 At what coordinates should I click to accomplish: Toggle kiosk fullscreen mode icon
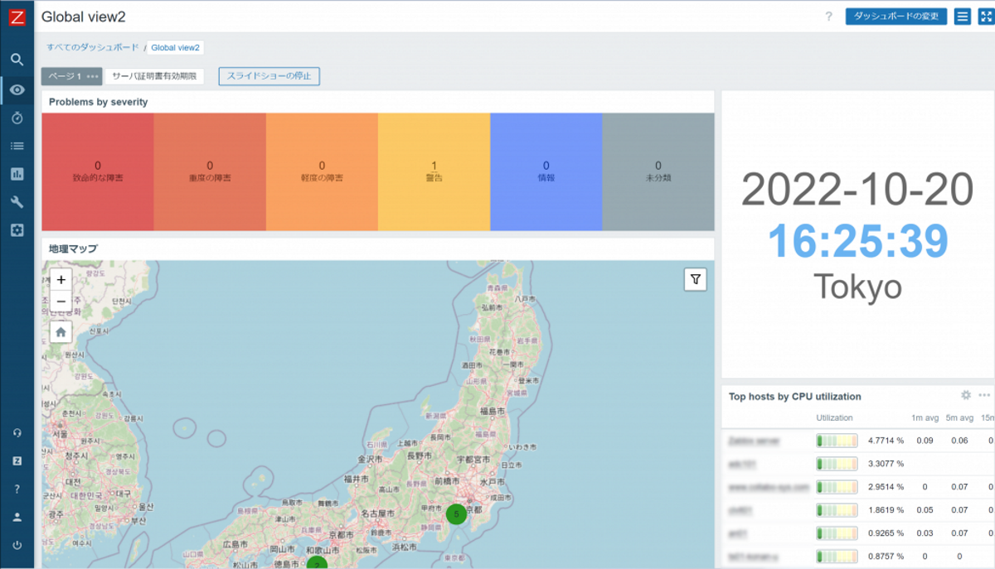coord(984,17)
